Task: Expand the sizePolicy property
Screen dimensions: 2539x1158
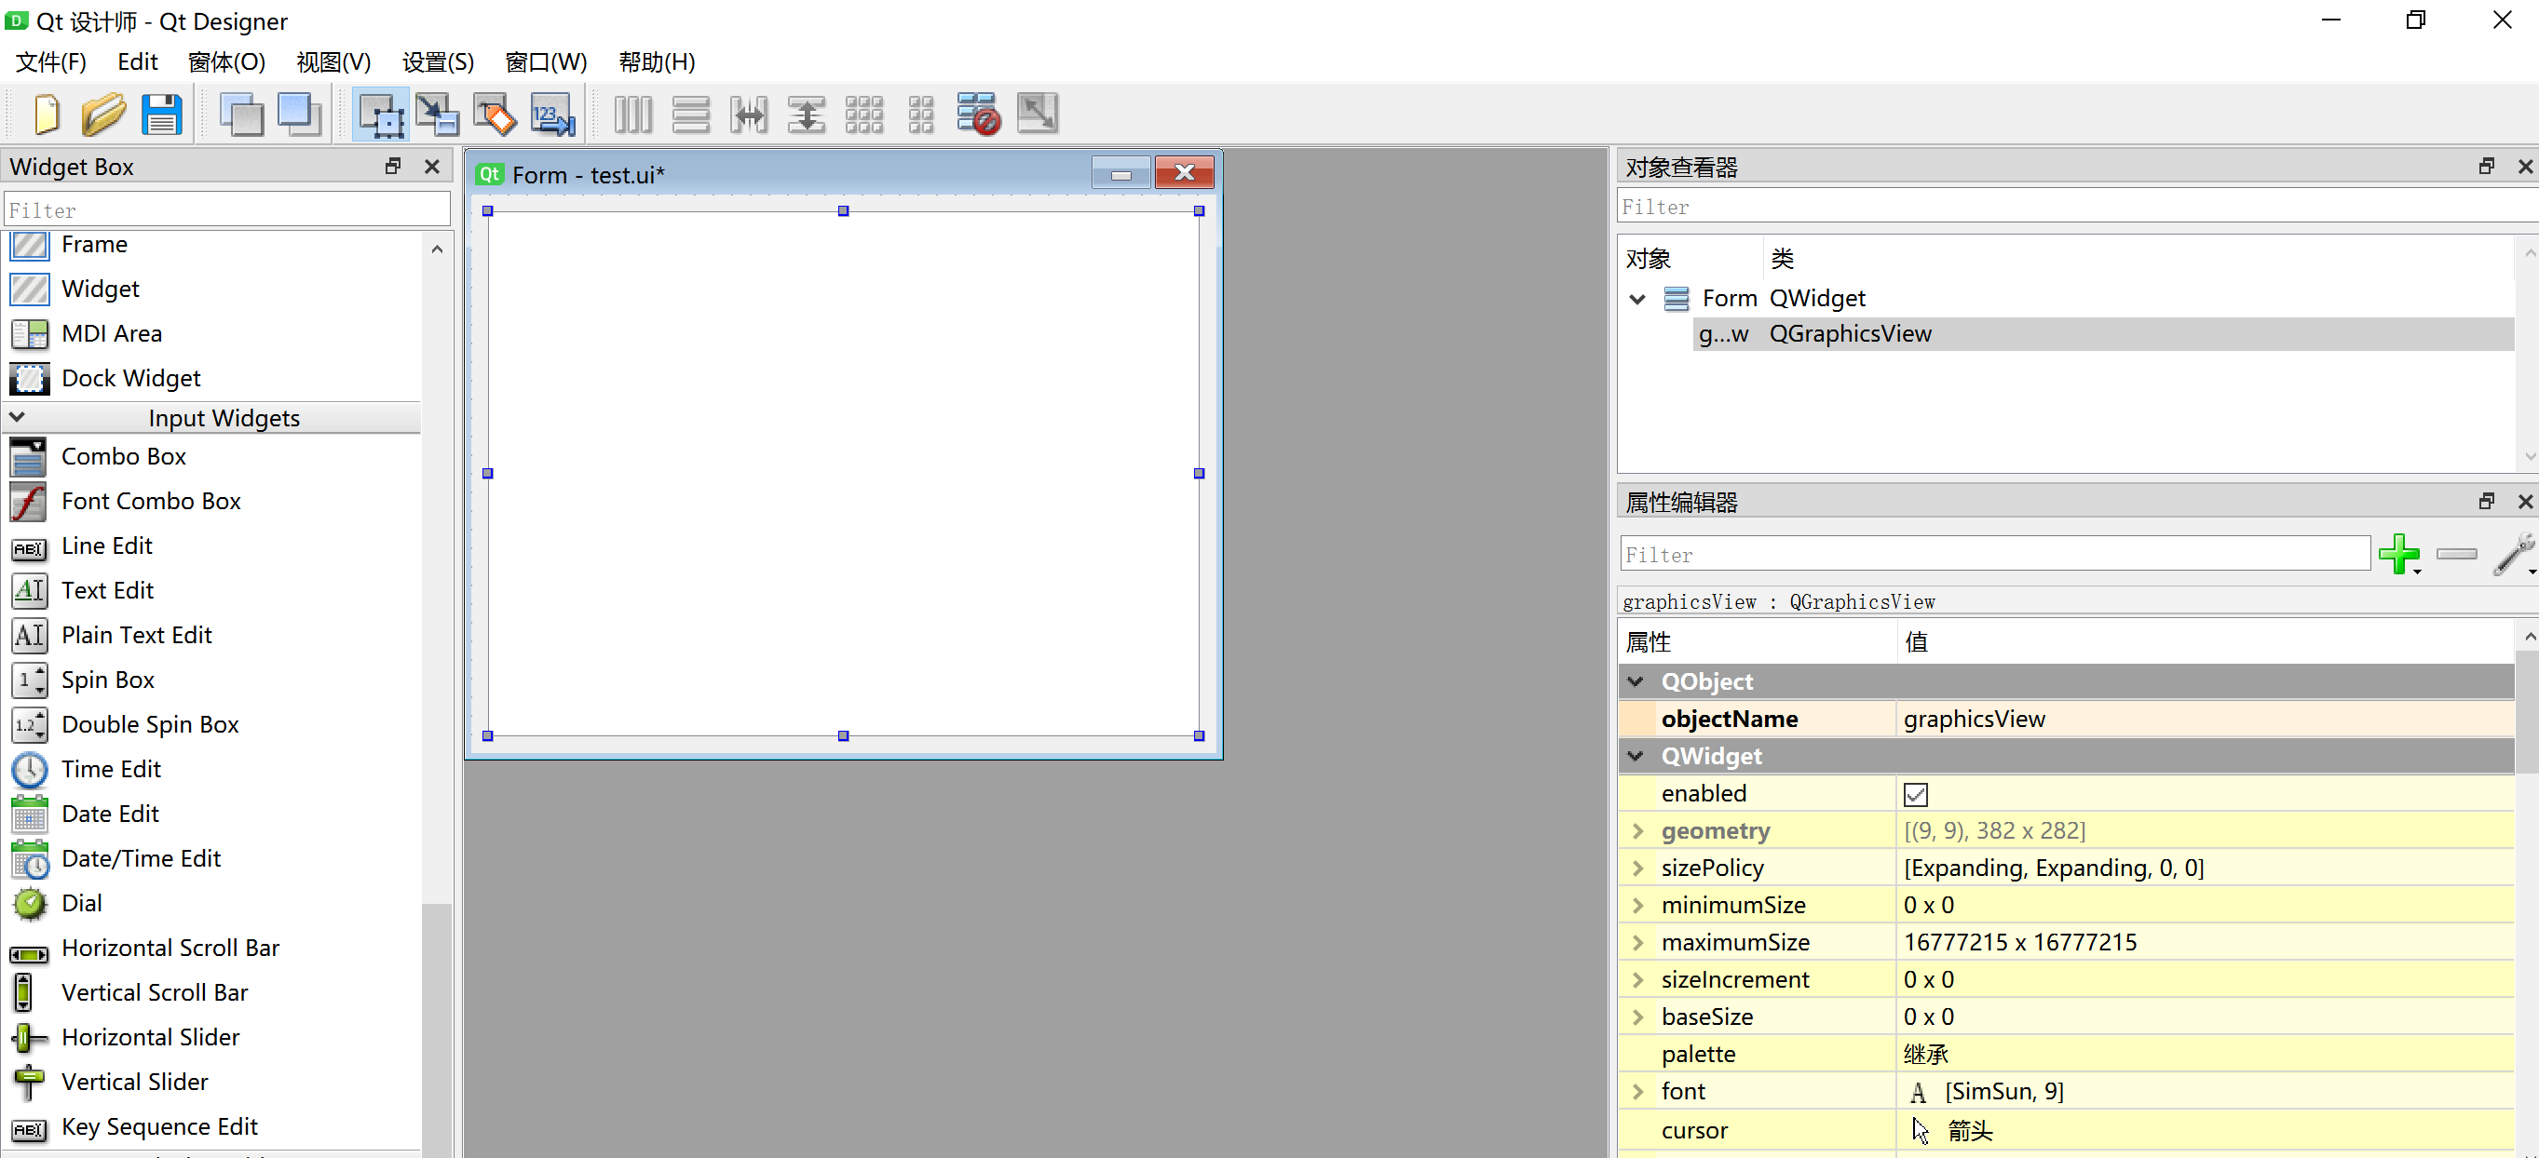Action: tap(1637, 868)
